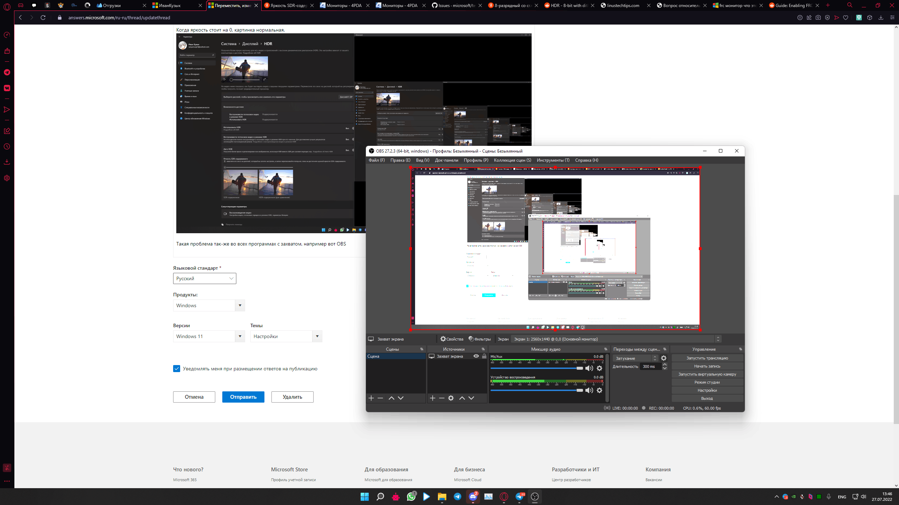Adjust Mic/Aux volume slider
Screen dimensions: 899x505
[537, 368]
